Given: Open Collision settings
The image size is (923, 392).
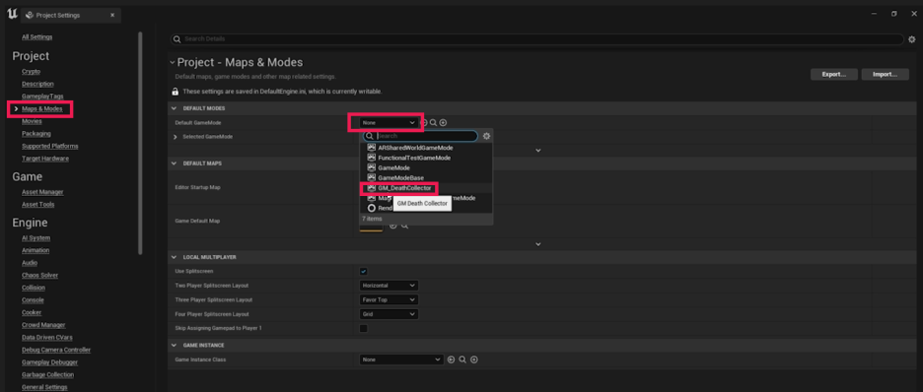Looking at the screenshot, I should pos(34,288).
